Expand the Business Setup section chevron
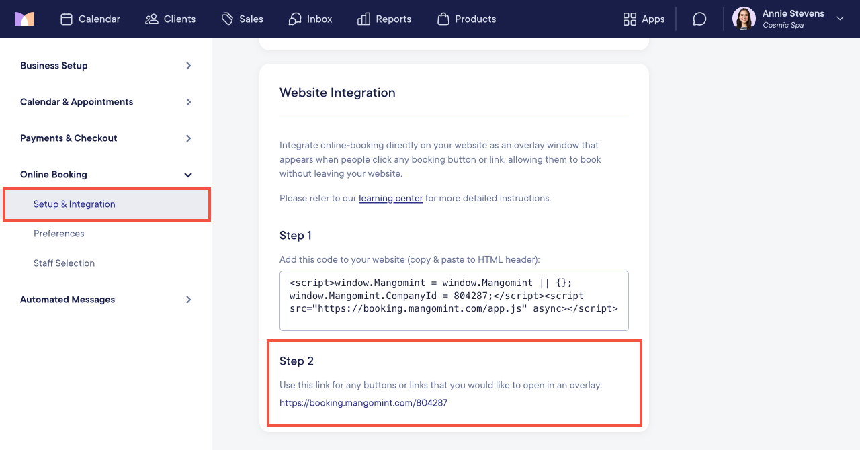This screenshot has height=450, width=860. (x=189, y=66)
